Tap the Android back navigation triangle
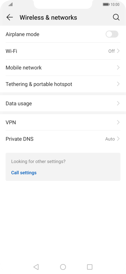The width and height of the screenshot is (126, 274). 36,267
